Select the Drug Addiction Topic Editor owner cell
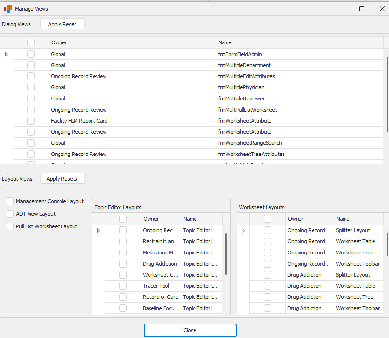Image resolution: width=389 pixels, height=338 pixels. (x=161, y=264)
